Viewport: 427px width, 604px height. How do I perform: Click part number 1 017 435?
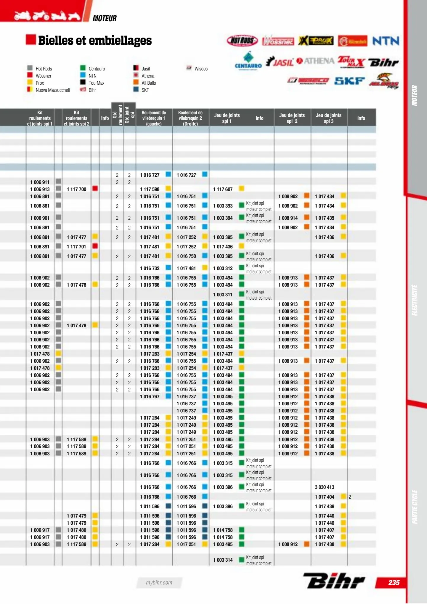tap(325, 218)
